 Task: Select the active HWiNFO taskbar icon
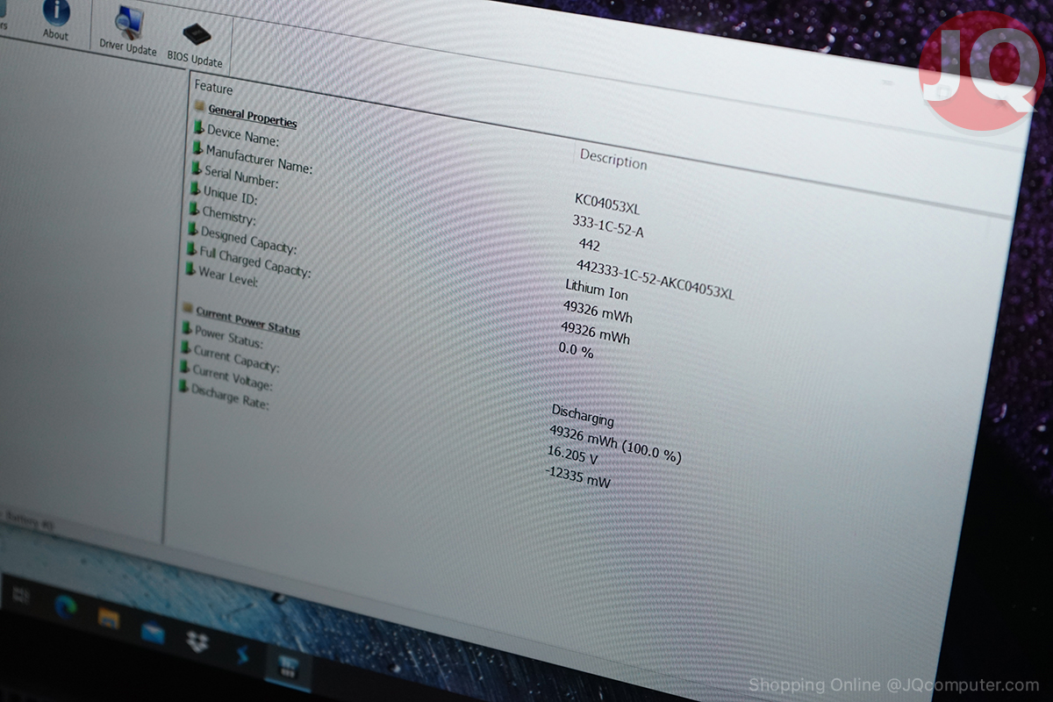(289, 666)
